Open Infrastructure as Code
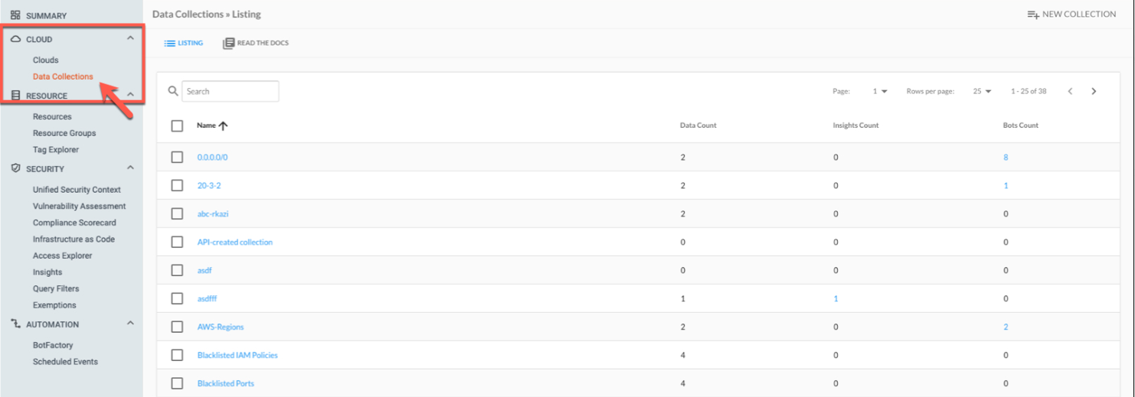The height and width of the screenshot is (397, 1135). (74, 239)
